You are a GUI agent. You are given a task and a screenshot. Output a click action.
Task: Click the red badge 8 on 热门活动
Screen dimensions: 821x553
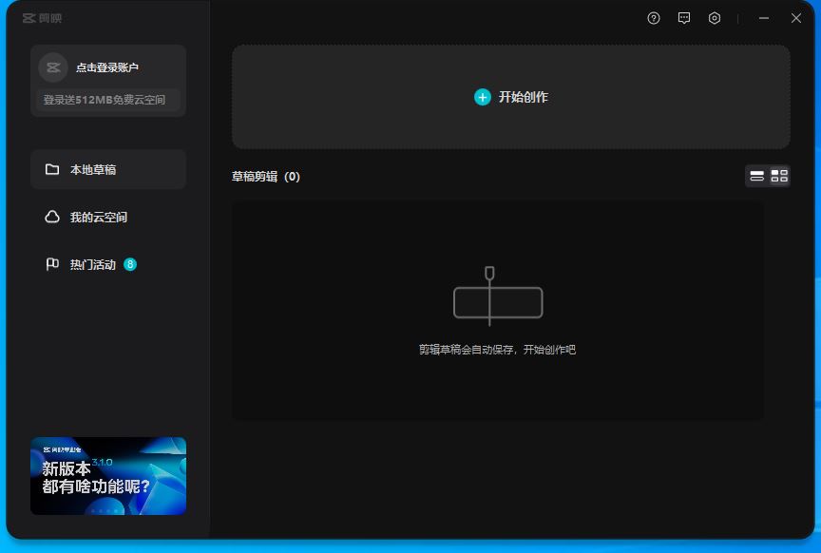pos(129,263)
